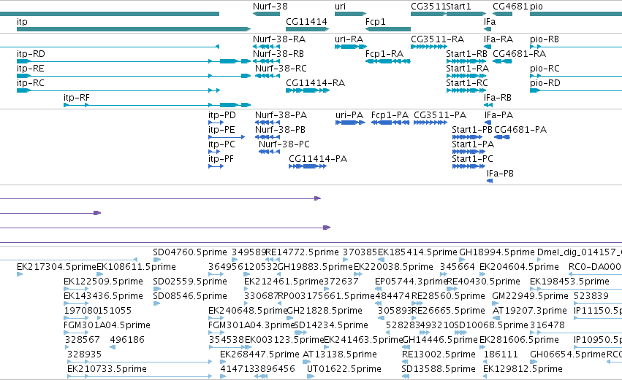Click the Nurf-38-RA transcript label
The height and width of the screenshot is (380, 622).
coord(279,39)
